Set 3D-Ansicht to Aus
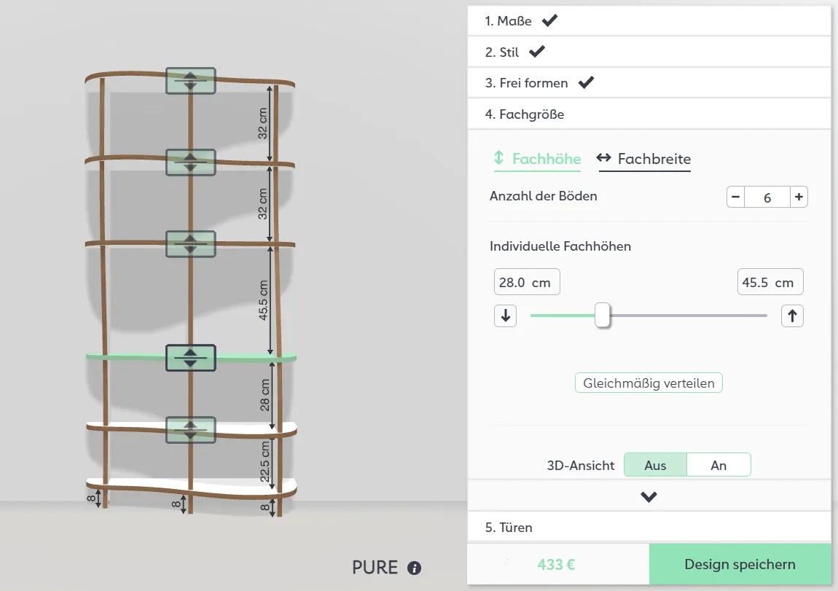838x591 pixels. (x=655, y=465)
